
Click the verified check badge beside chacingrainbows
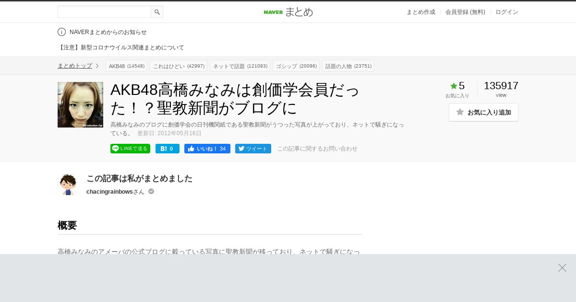pos(151,191)
